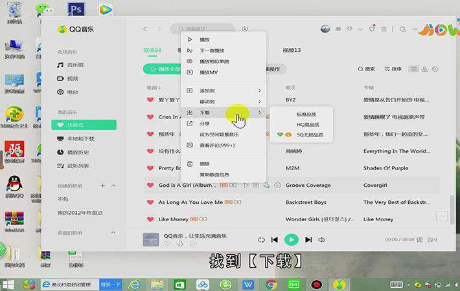Open the 下载 submenu arrow

260,113
